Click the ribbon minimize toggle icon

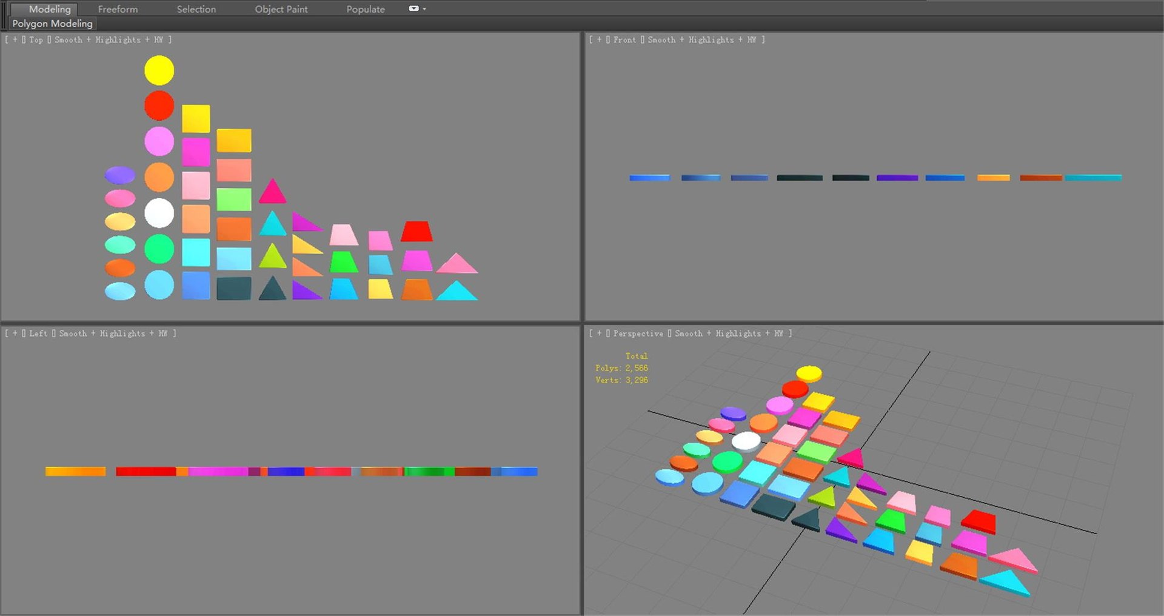pyautogui.click(x=413, y=8)
